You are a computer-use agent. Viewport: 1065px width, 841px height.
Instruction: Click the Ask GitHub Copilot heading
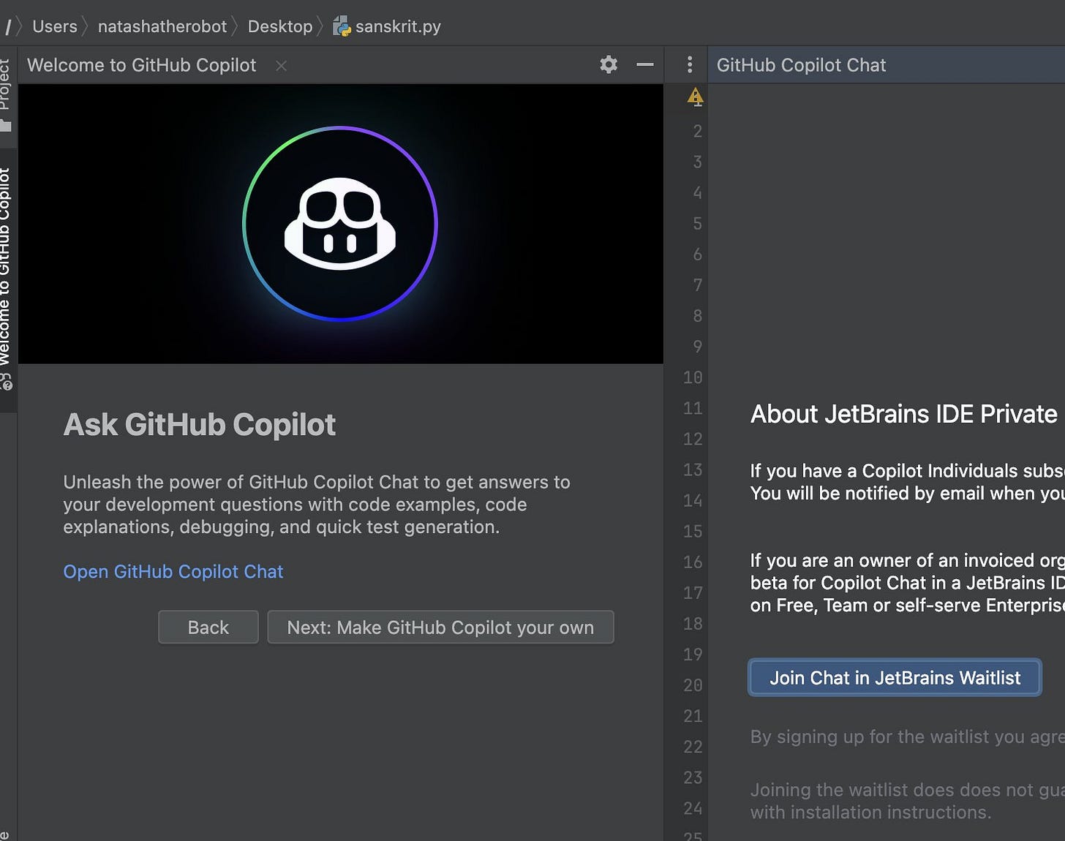pyautogui.click(x=200, y=424)
